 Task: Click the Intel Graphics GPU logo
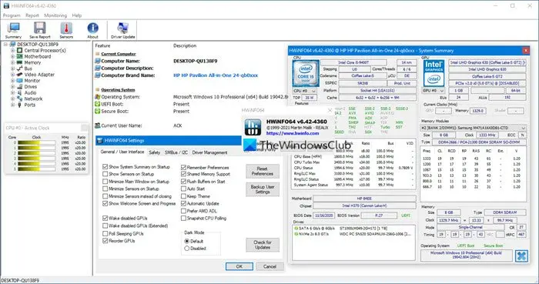434,73
